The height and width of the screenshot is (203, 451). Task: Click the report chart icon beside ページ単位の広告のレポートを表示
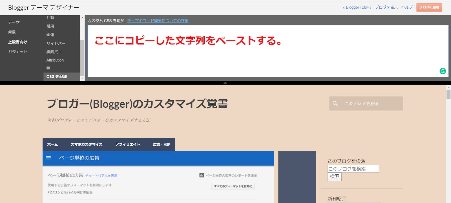click(202, 175)
